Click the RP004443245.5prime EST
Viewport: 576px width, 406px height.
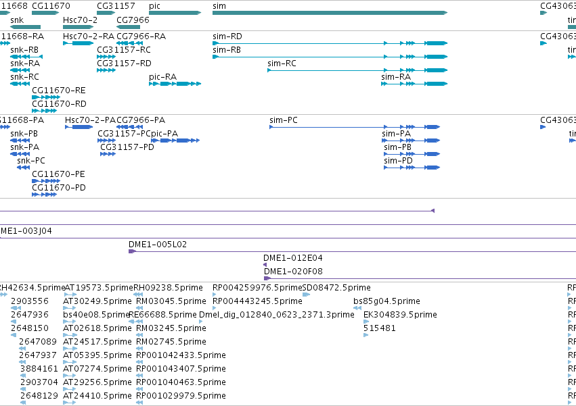pos(215,308)
